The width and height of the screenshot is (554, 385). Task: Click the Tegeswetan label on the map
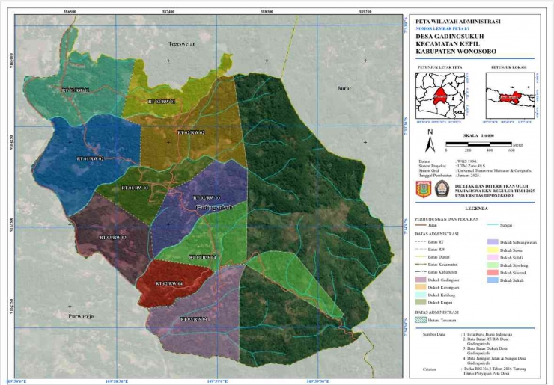click(x=182, y=44)
